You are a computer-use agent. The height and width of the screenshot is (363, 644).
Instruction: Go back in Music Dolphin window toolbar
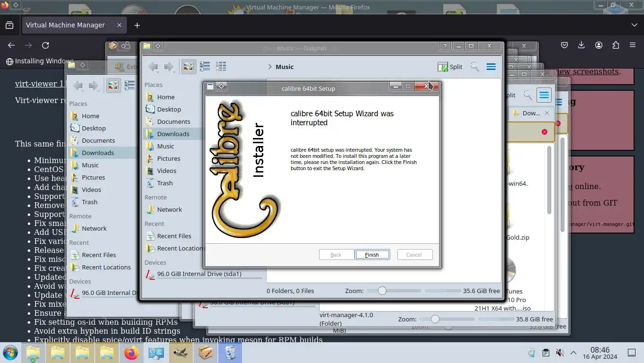click(153, 67)
